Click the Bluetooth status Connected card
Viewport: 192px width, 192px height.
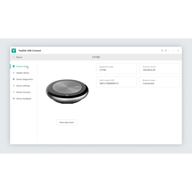point(160,82)
